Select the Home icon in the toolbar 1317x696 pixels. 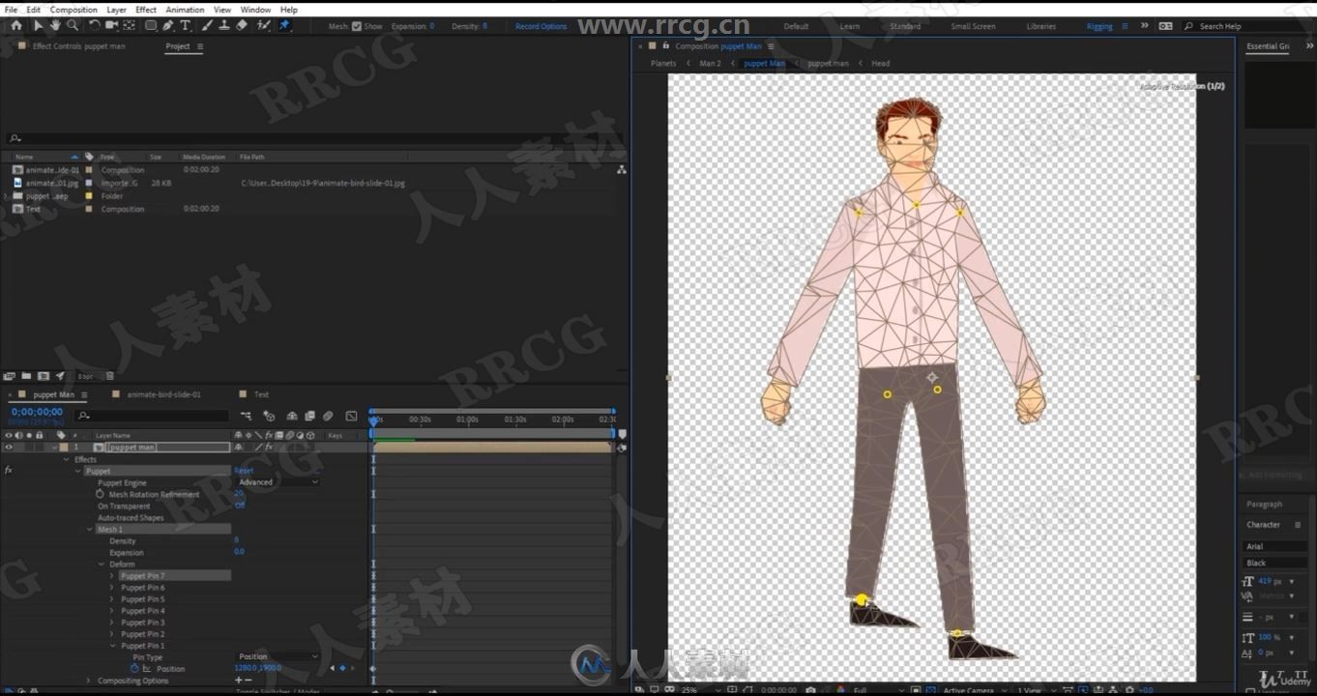15,26
